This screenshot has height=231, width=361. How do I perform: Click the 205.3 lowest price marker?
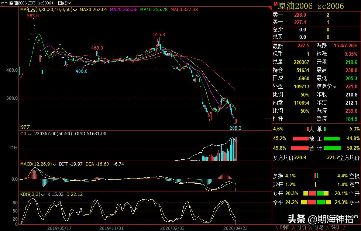pos(235,128)
